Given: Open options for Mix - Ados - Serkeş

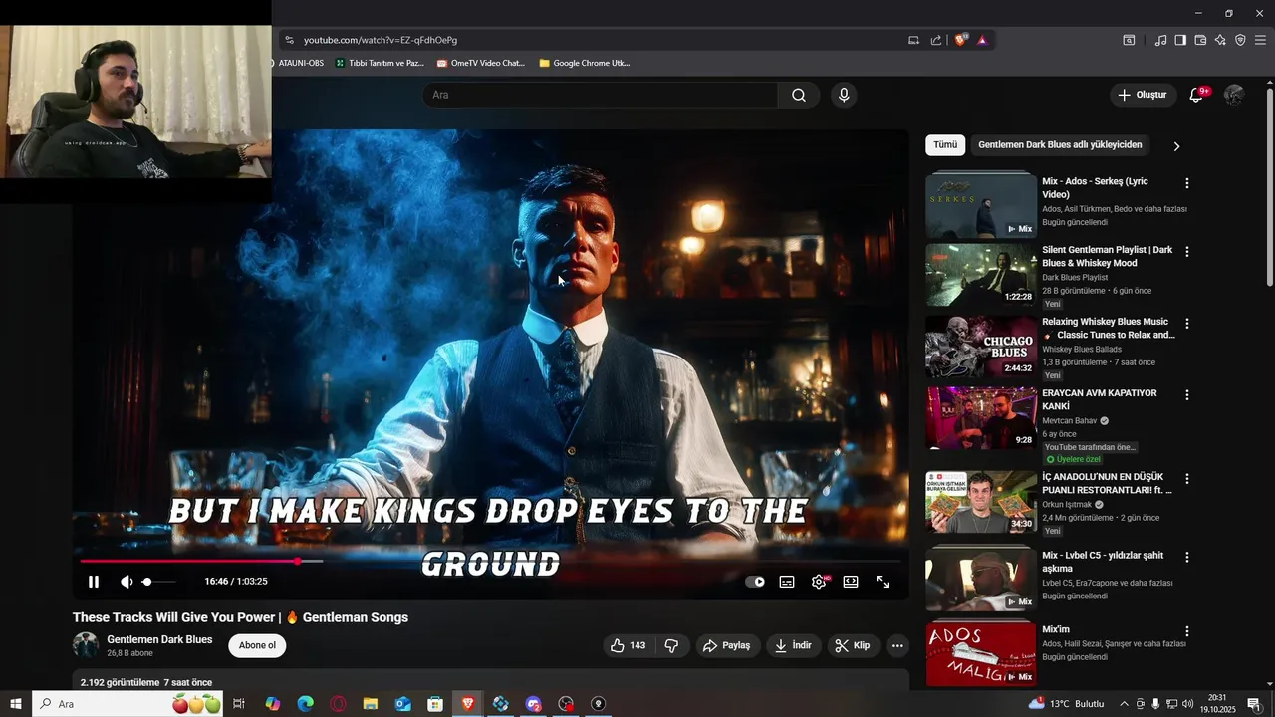Looking at the screenshot, I should [1186, 183].
